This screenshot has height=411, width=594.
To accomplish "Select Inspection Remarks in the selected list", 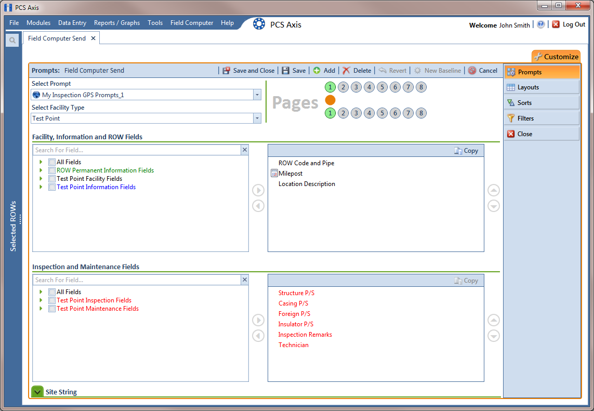I will click(305, 335).
